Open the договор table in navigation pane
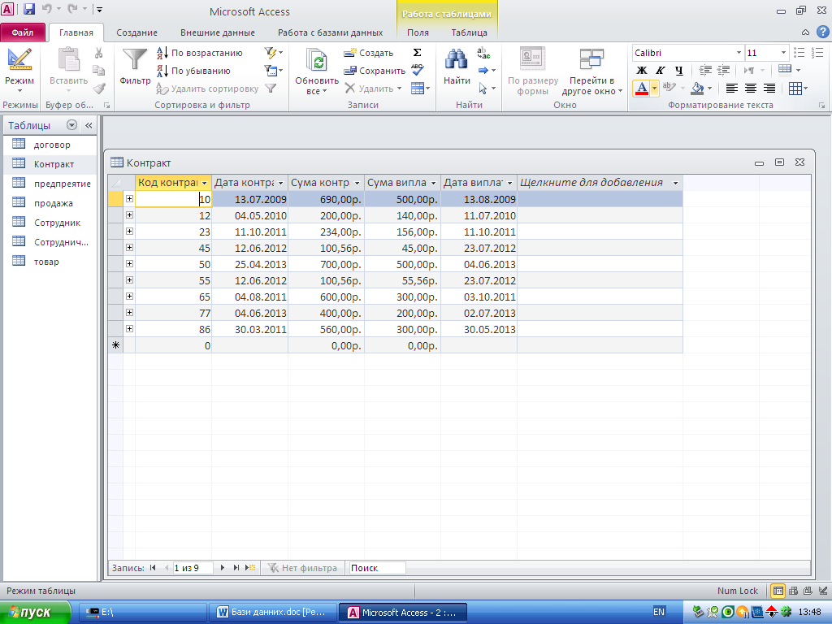832x624 pixels. pos(51,145)
